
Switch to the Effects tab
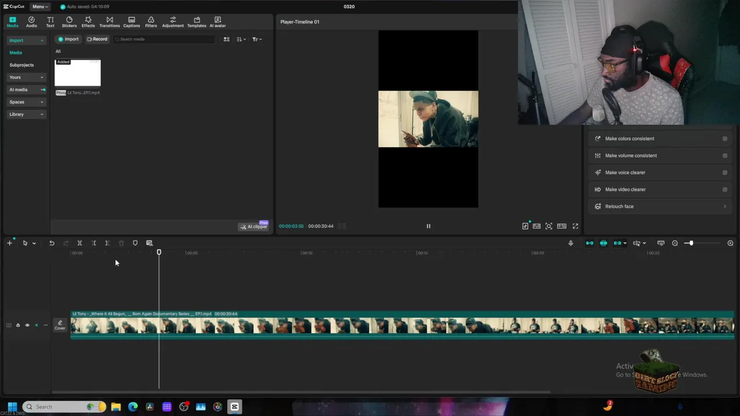[88, 22]
